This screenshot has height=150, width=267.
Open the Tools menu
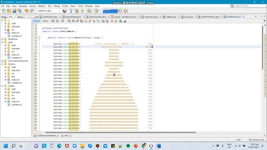(80, 6)
